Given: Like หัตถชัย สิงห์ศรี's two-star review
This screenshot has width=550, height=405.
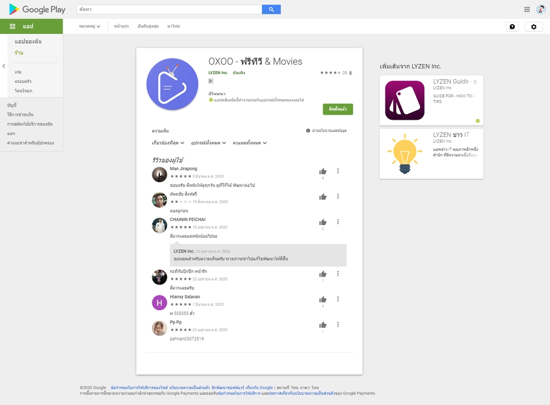Looking at the screenshot, I should tap(323, 196).
